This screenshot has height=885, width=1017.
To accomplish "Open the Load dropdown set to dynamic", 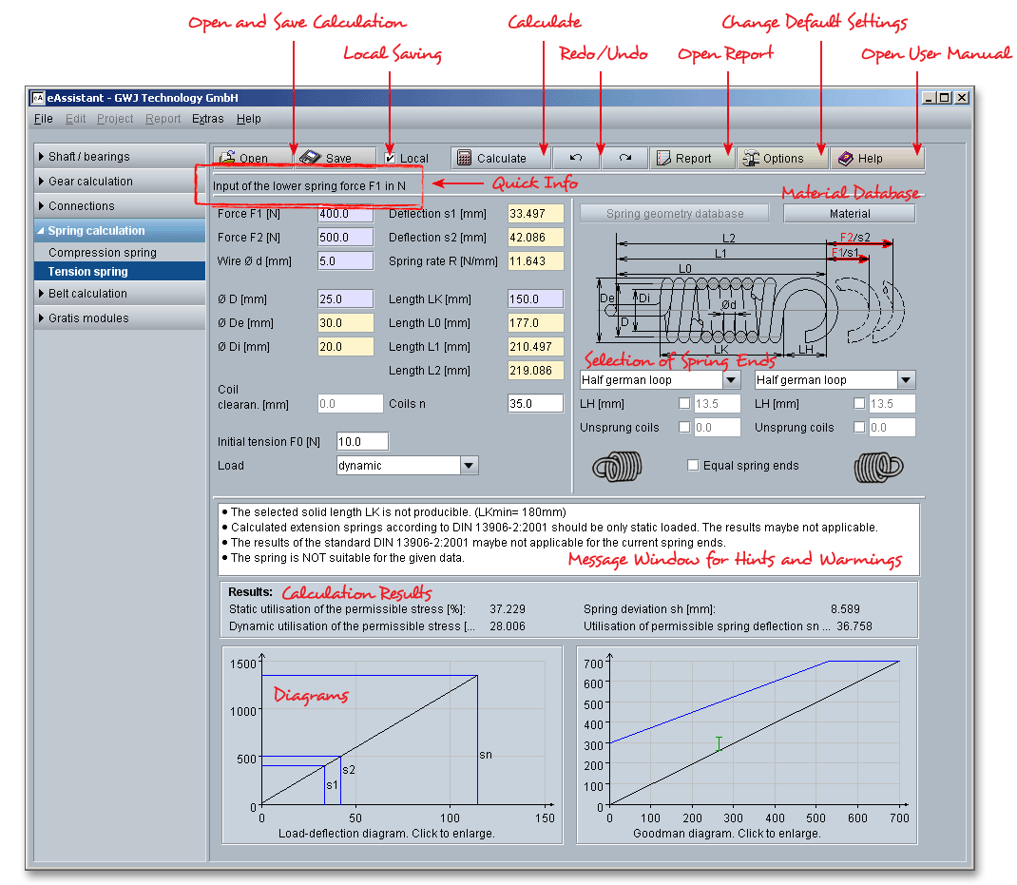I will point(469,466).
